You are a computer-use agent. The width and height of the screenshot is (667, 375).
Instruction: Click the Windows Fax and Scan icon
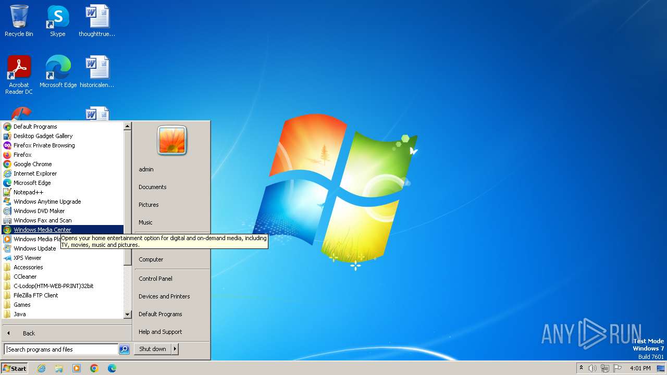click(7, 220)
